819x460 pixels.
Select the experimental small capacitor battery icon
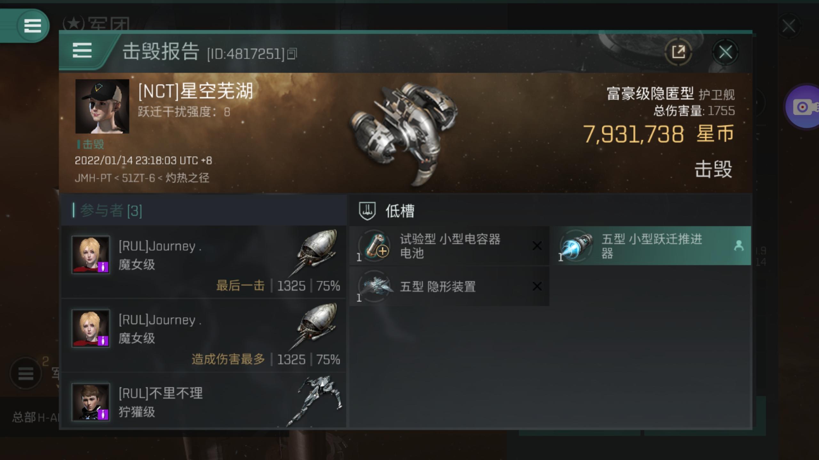pyautogui.click(x=375, y=246)
